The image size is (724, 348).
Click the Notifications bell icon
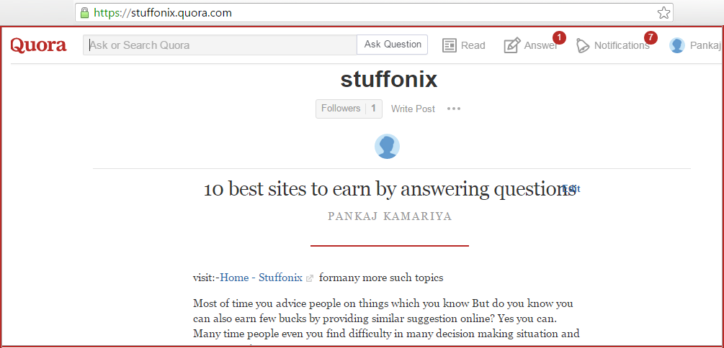[583, 45]
